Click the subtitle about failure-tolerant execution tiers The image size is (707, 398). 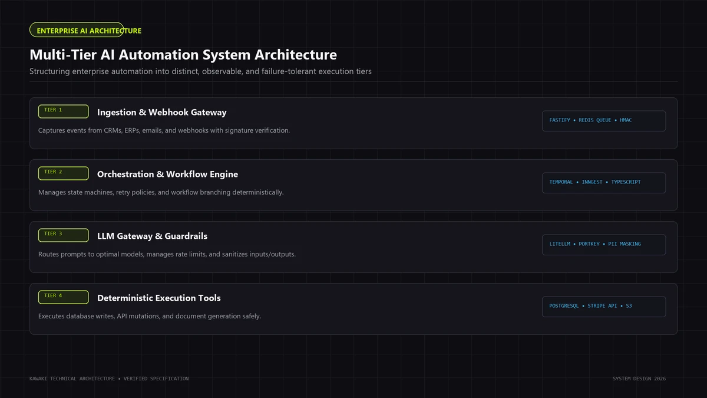click(x=200, y=71)
